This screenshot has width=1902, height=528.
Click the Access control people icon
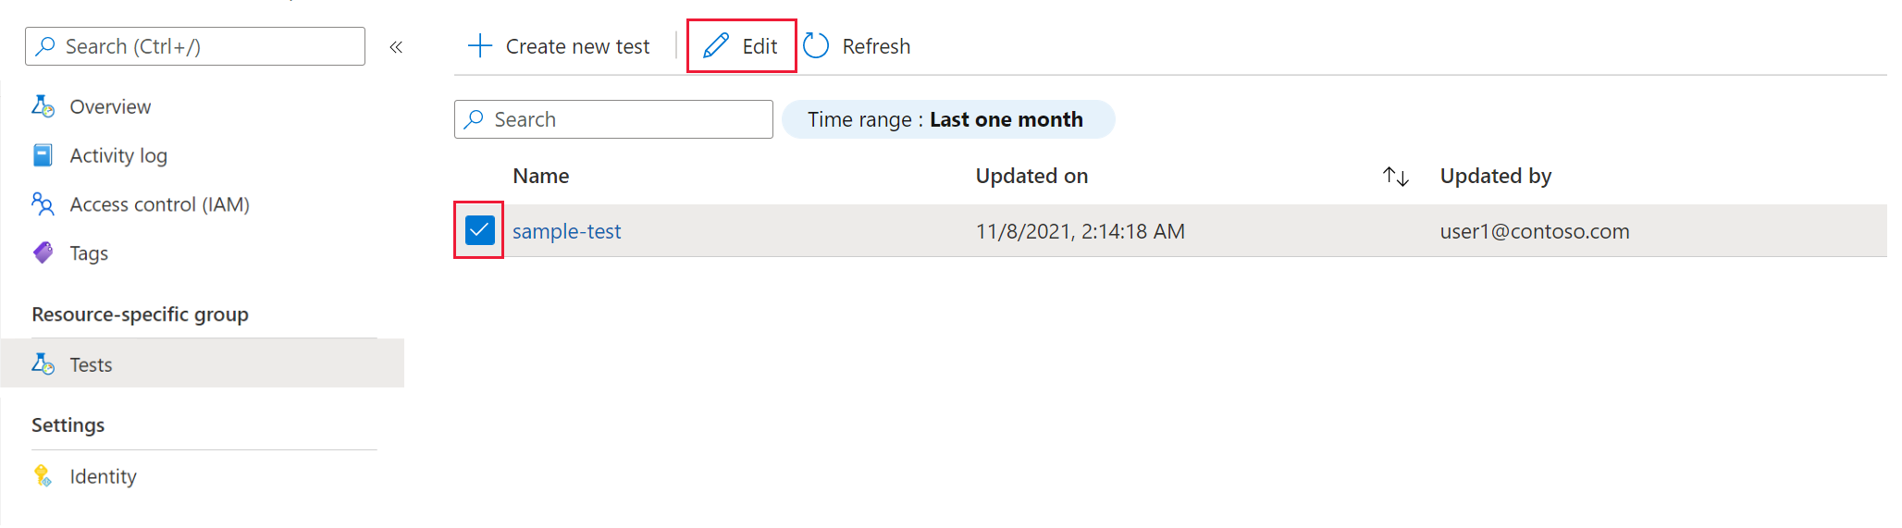pyautogui.click(x=43, y=204)
